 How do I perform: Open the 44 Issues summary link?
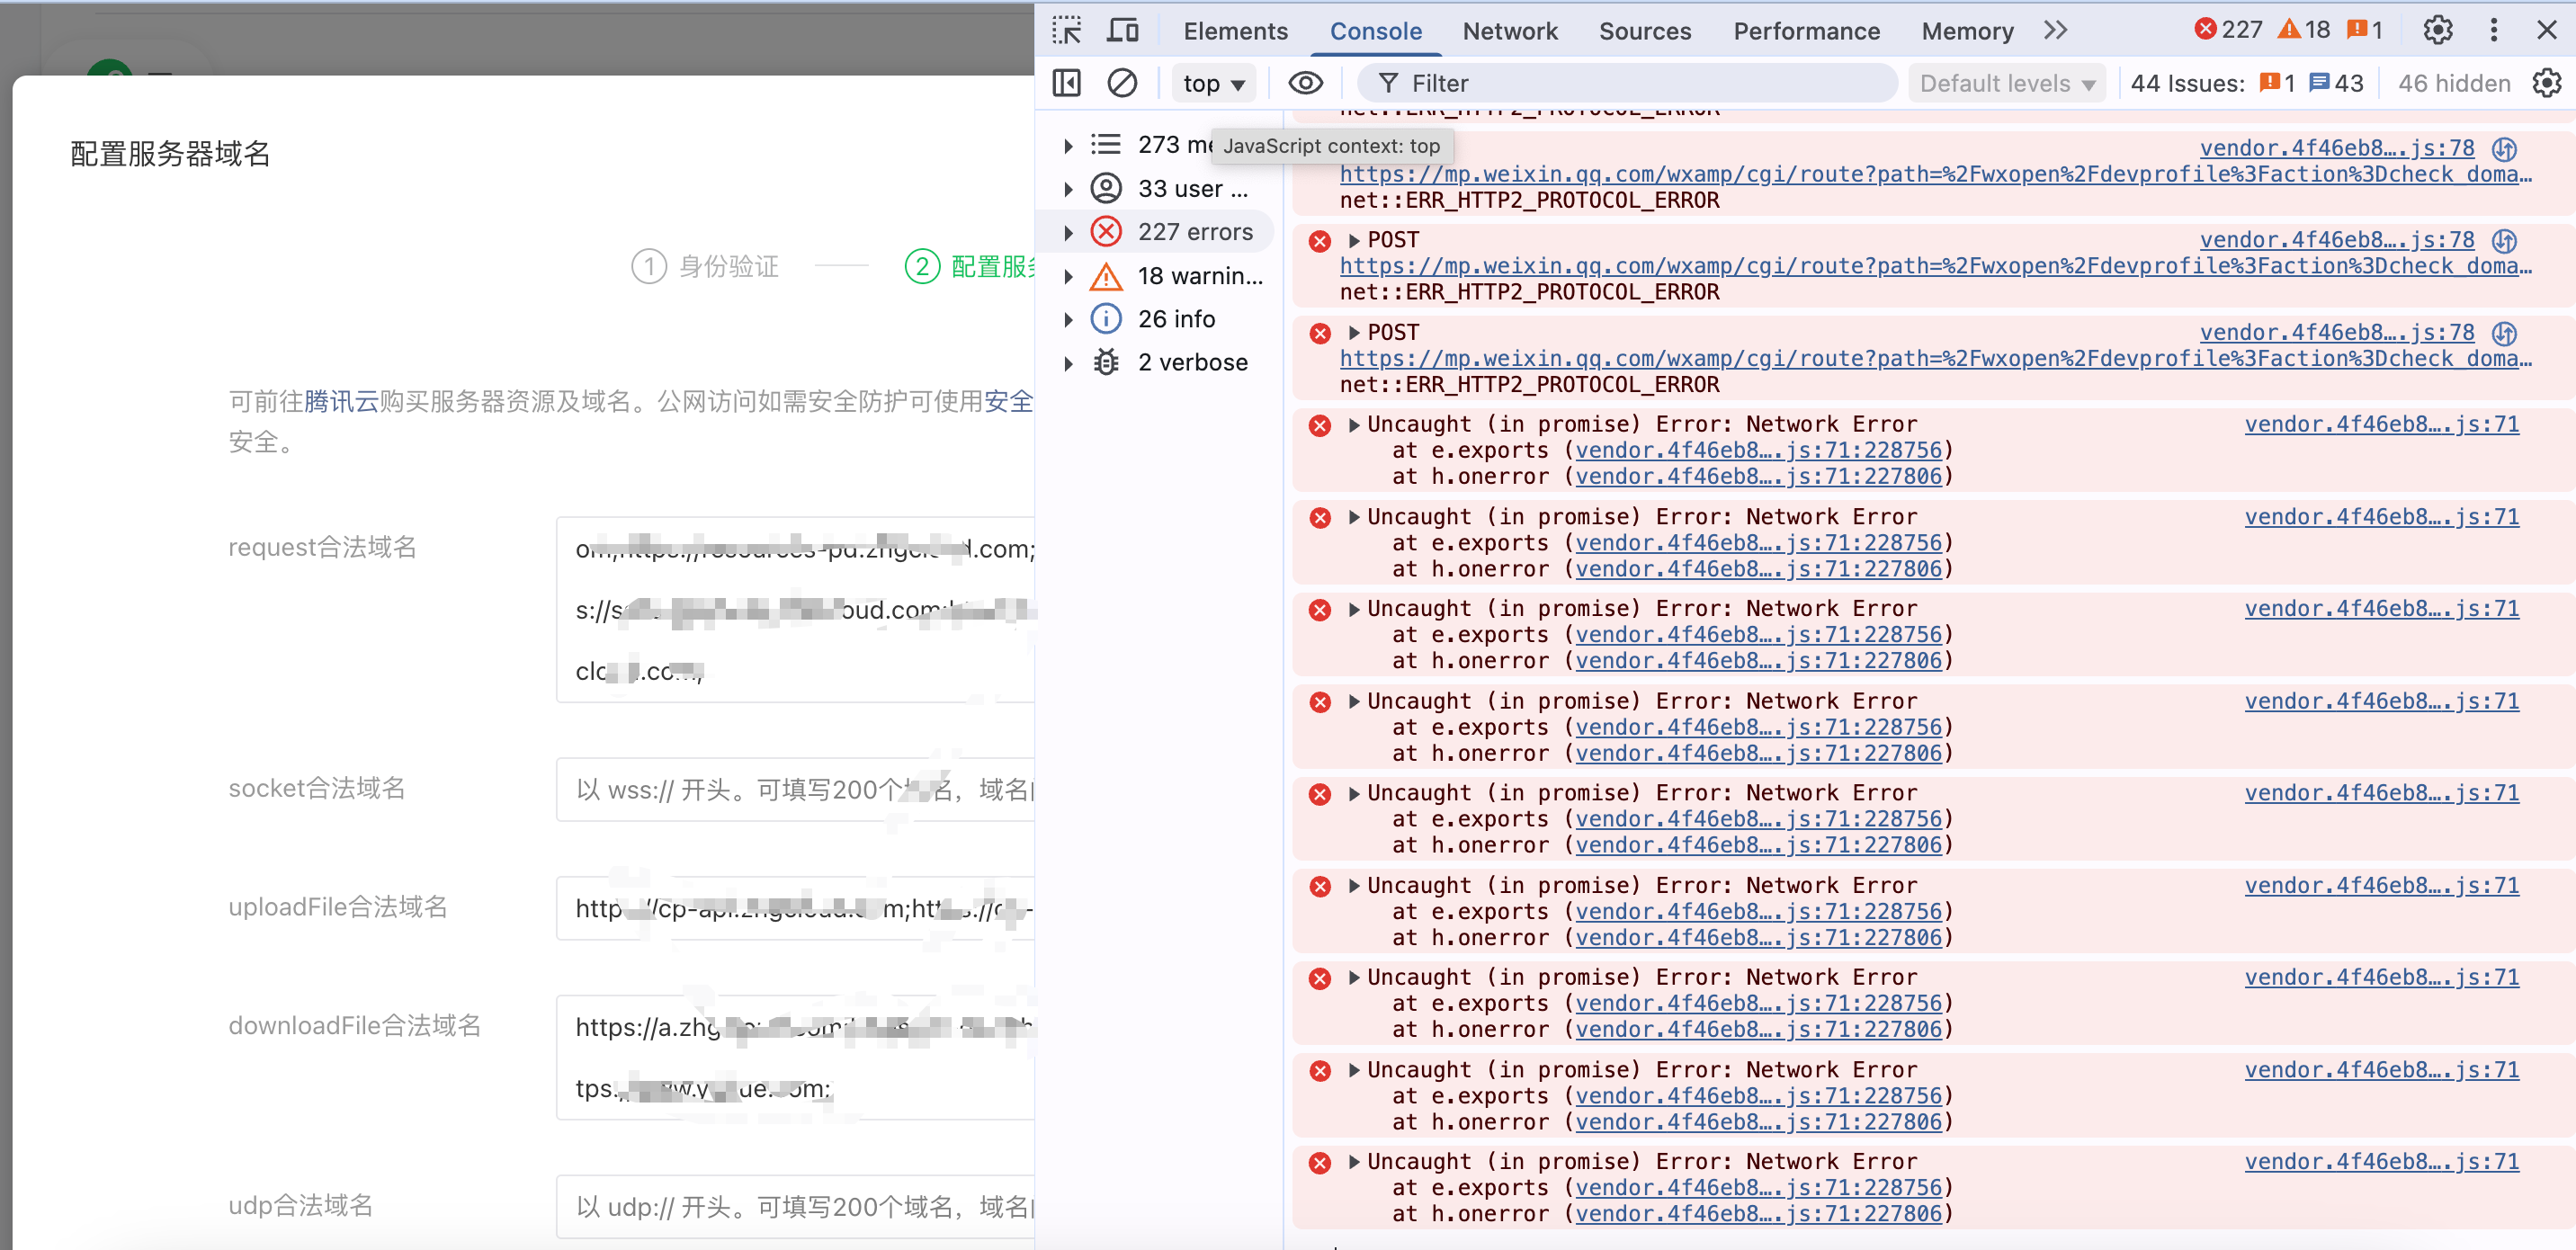point(2246,83)
